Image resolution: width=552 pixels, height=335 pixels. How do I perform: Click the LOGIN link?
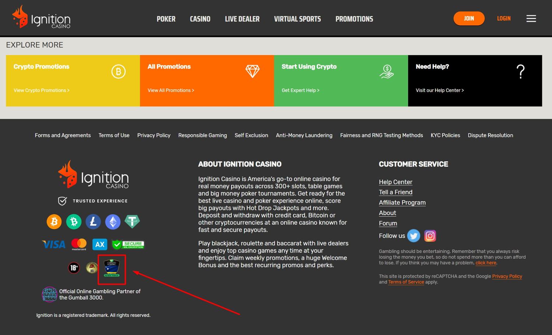(503, 18)
